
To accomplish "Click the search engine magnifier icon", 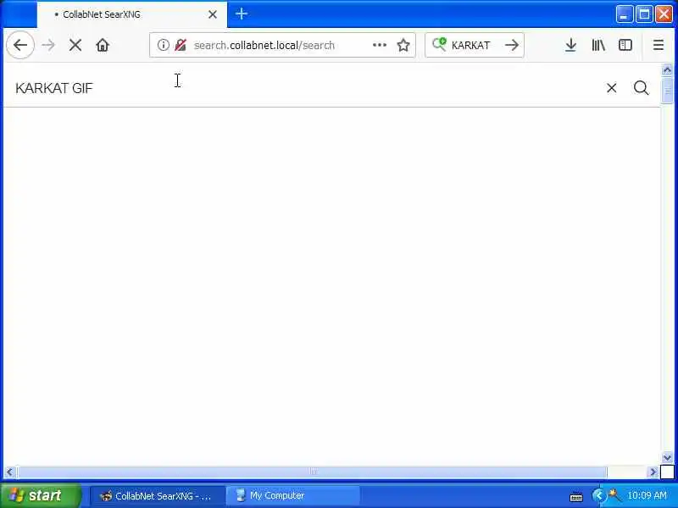I will tap(439, 45).
